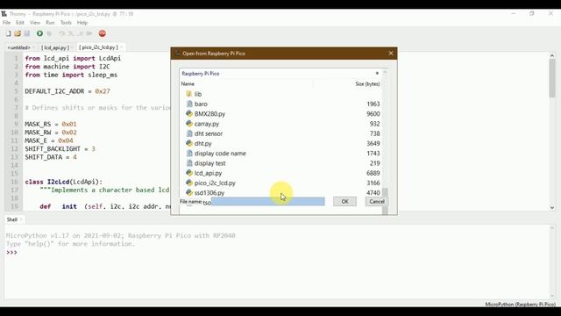Click the dht sensor file icon
Image resolution: width=561 pixels, height=316 pixels.
pyautogui.click(x=189, y=133)
